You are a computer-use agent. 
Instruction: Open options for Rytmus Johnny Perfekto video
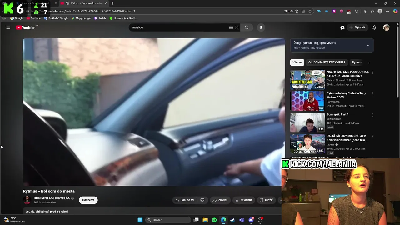372,94
